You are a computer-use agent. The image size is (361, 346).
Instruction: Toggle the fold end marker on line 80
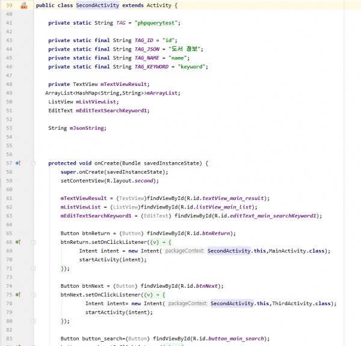[34, 321]
